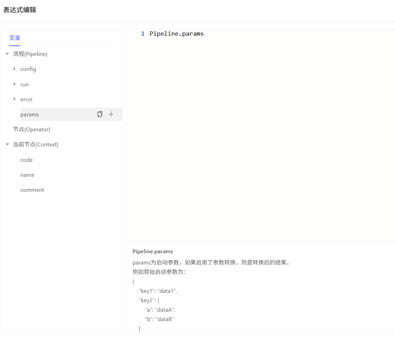Expand the error node arrow
Image resolution: width=395 pixels, height=341 pixels.
15,99
